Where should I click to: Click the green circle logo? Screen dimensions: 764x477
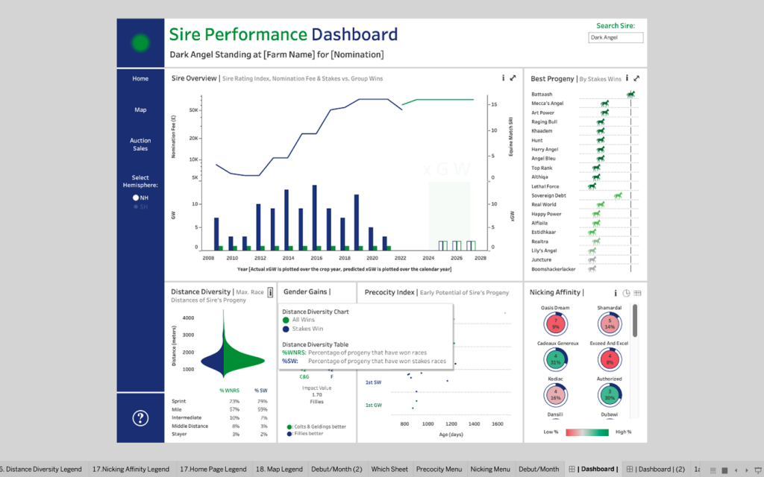pyautogui.click(x=140, y=42)
